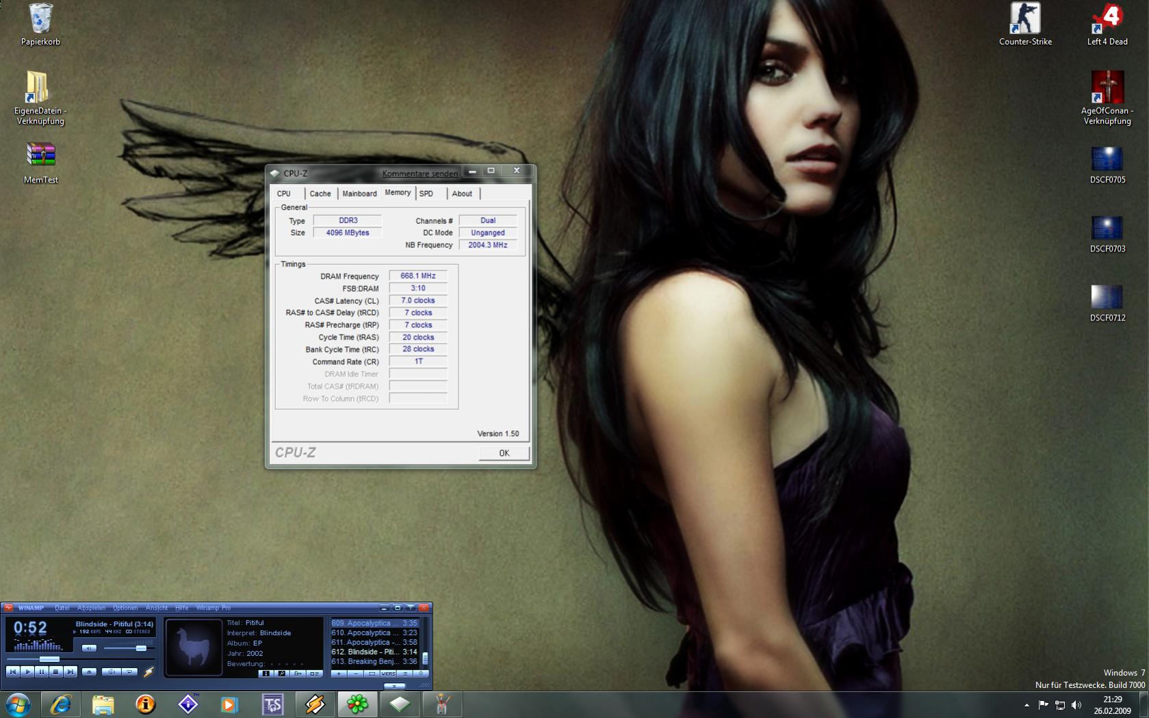Open the DSCF0703 image thumbnail
1149x718 pixels.
(1107, 233)
